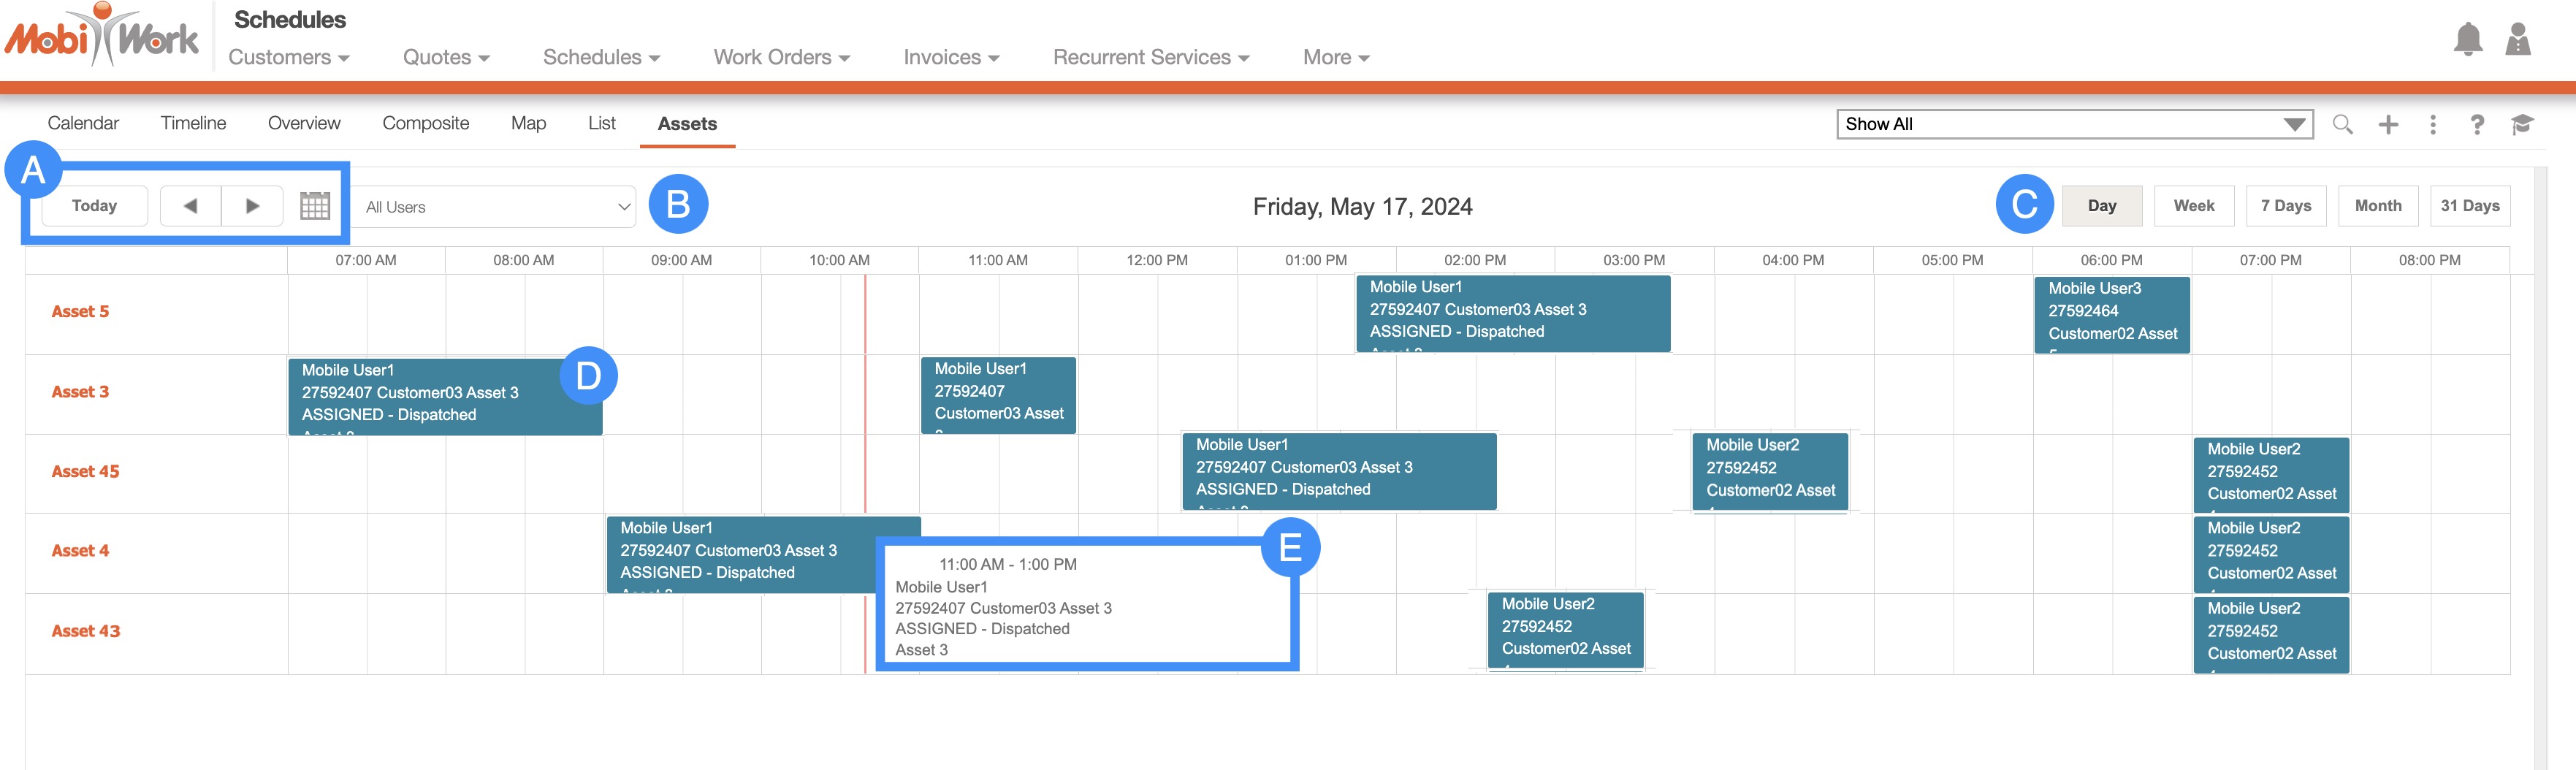Advance to the next day arrow
This screenshot has width=2576, height=770.
(x=252, y=206)
